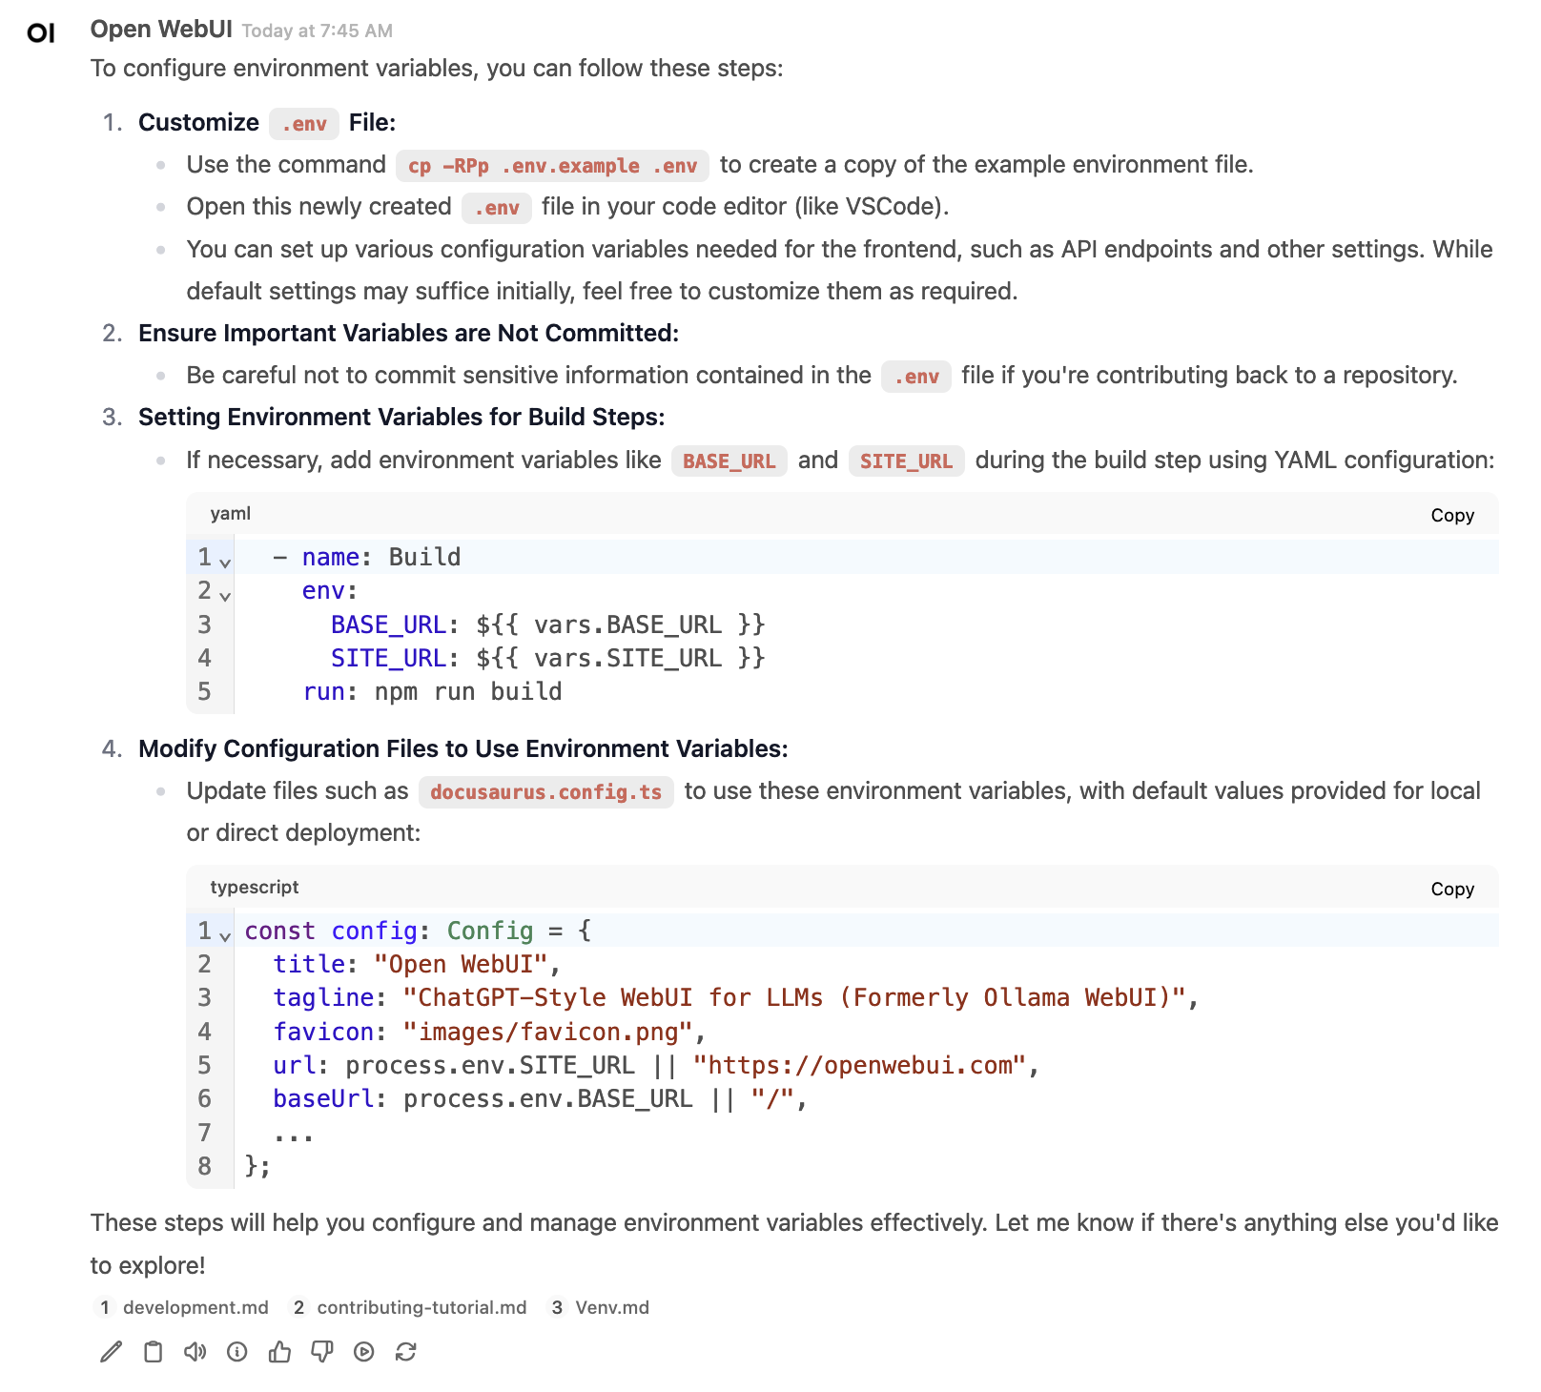Regenerate the response with the refresh icon
Image resolution: width=1541 pixels, height=1392 pixels.
point(406,1352)
